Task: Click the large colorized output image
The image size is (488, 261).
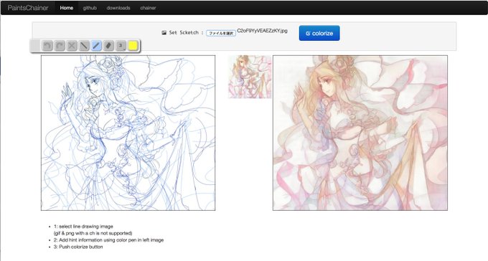Action: point(360,133)
